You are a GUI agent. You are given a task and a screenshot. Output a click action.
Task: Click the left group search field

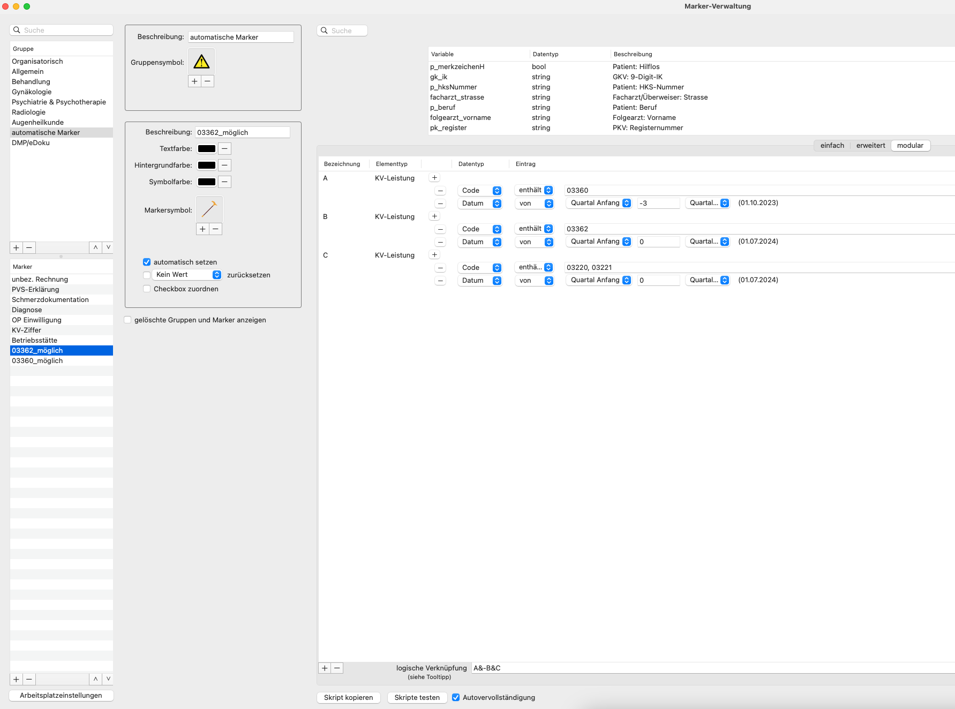point(61,31)
